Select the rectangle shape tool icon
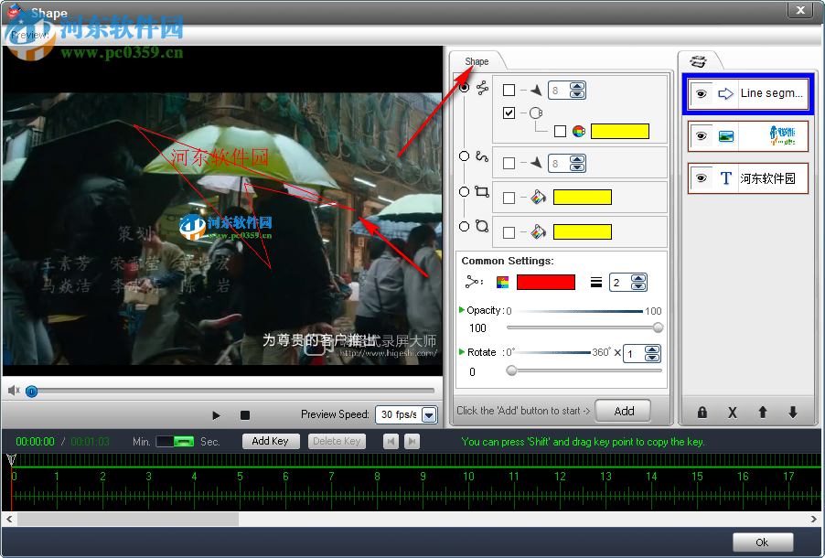The image size is (825, 558). tap(483, 192)
